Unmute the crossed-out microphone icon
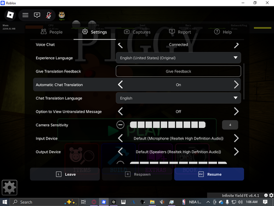This screenshot has height=206, width=274. pyautogui.click(x=49, y=15)
